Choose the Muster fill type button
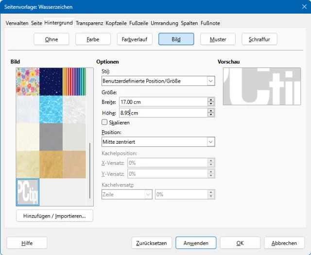The width and height of the screenshot is (311, 255). coord(218,39)
